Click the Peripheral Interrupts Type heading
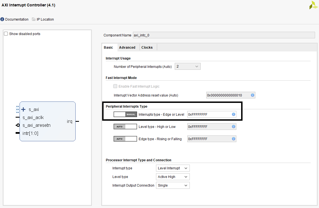This screenshot has height=208, width=319. tap(126, 107)
